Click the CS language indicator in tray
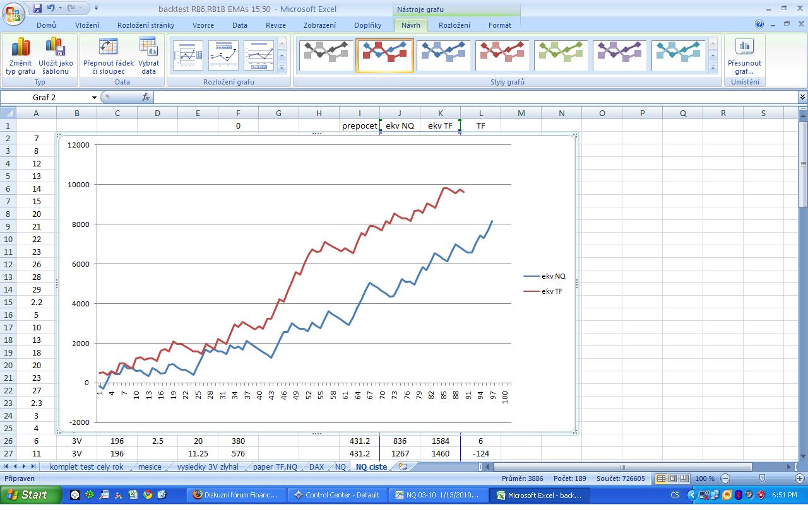Screen dimensions: 808x510 coord(675,495)
